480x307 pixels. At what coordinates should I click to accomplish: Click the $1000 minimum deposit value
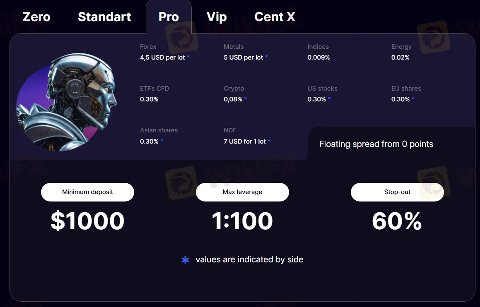[x=87, y=221]
